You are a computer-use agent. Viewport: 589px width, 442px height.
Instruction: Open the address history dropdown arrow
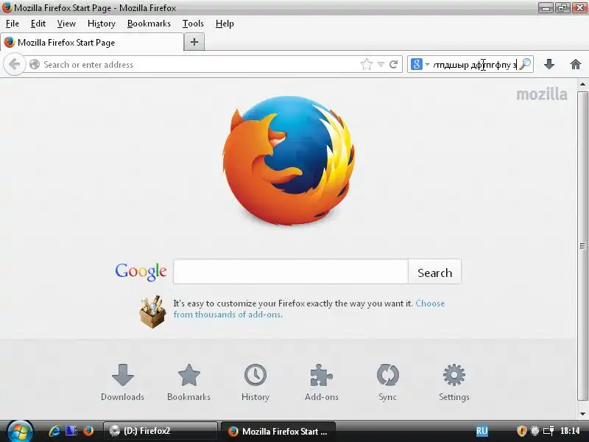click(x=381, y=65)
